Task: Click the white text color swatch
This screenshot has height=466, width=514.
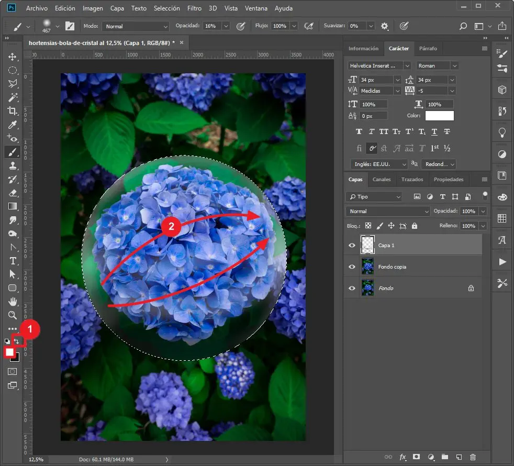Action: [439, 116]
